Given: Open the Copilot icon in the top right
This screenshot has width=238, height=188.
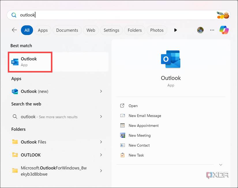Looking at the screenshot, I should 224,30.
